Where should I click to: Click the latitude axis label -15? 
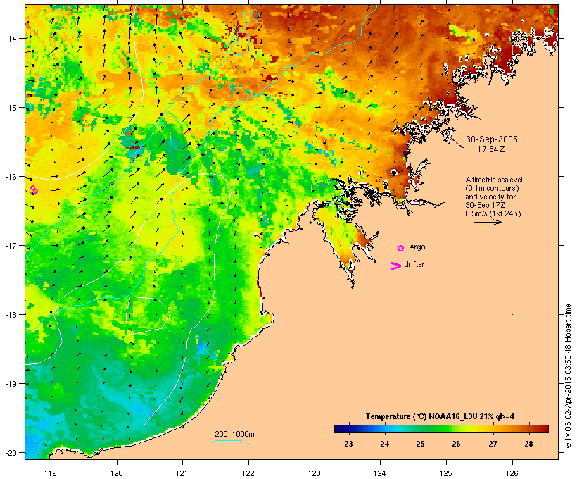(11, 108)
